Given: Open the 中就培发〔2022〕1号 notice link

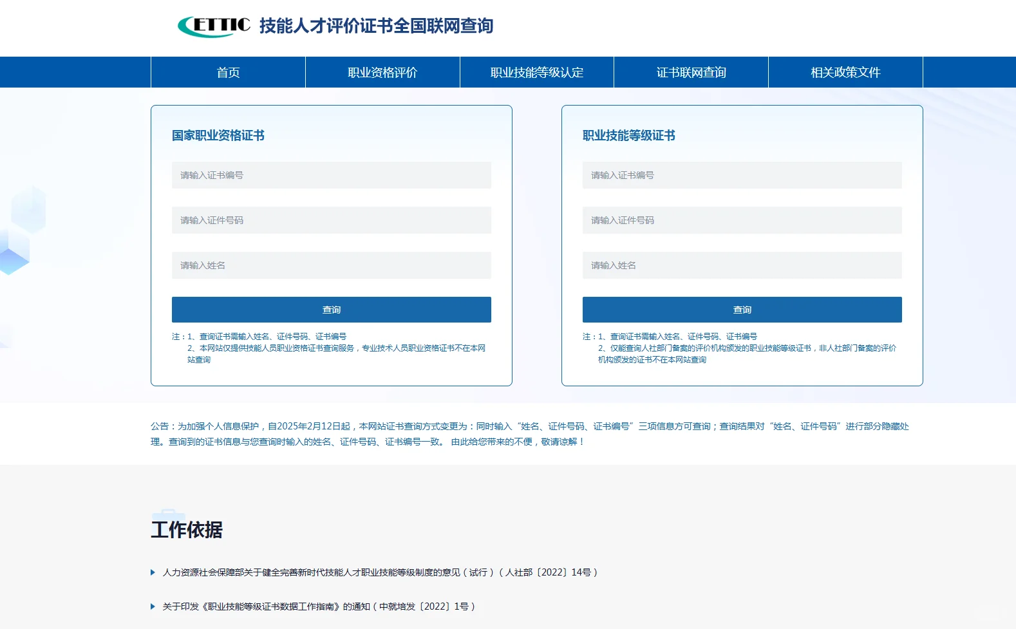Looking at the screenshot, I should pos(319,606).
